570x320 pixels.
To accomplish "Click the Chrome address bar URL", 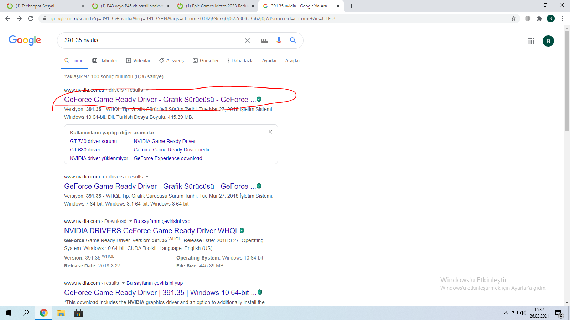I will pyautogui.click(x=193, y=18).
